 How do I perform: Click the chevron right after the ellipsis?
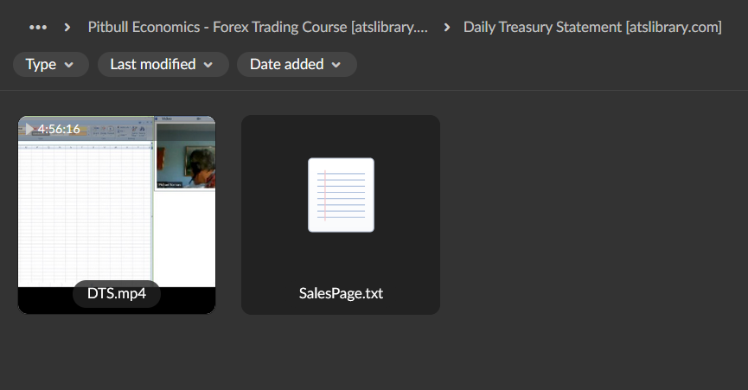[67, 27]
